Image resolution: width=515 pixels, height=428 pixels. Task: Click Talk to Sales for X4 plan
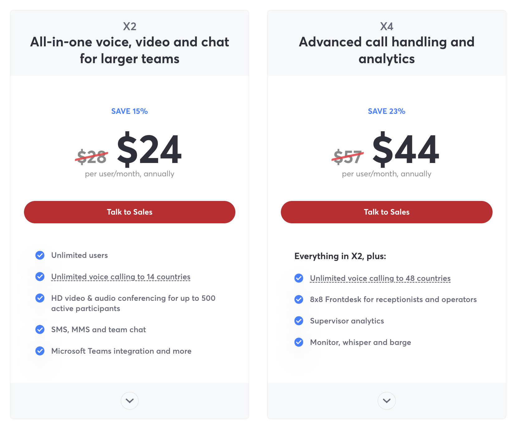[x=387, y=212]
